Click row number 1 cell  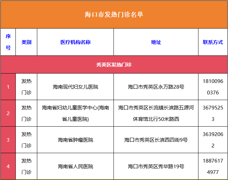coord(8,87)
